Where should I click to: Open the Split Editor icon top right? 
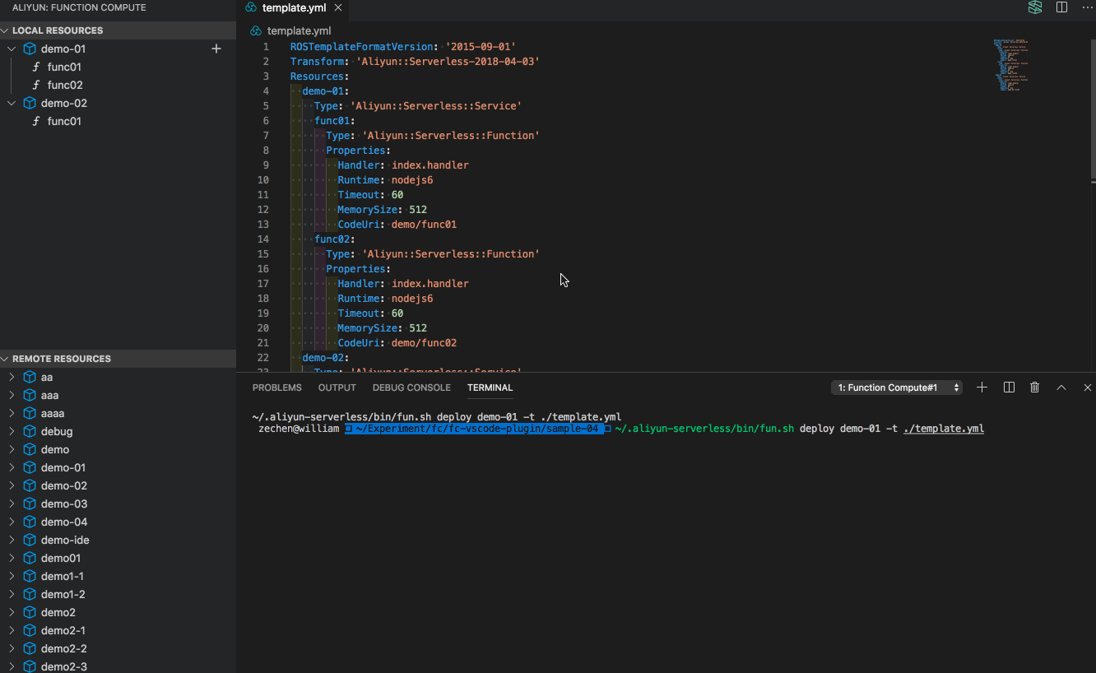pyautogui.click(x=1061, y=7)
